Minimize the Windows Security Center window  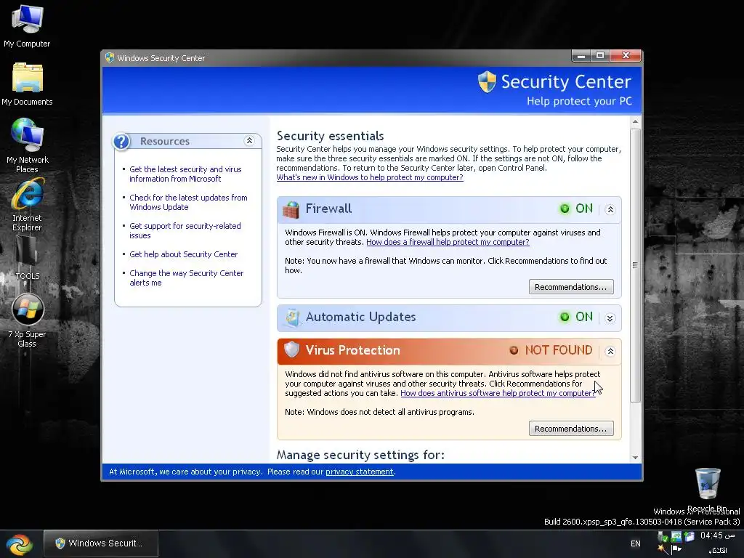581,56
